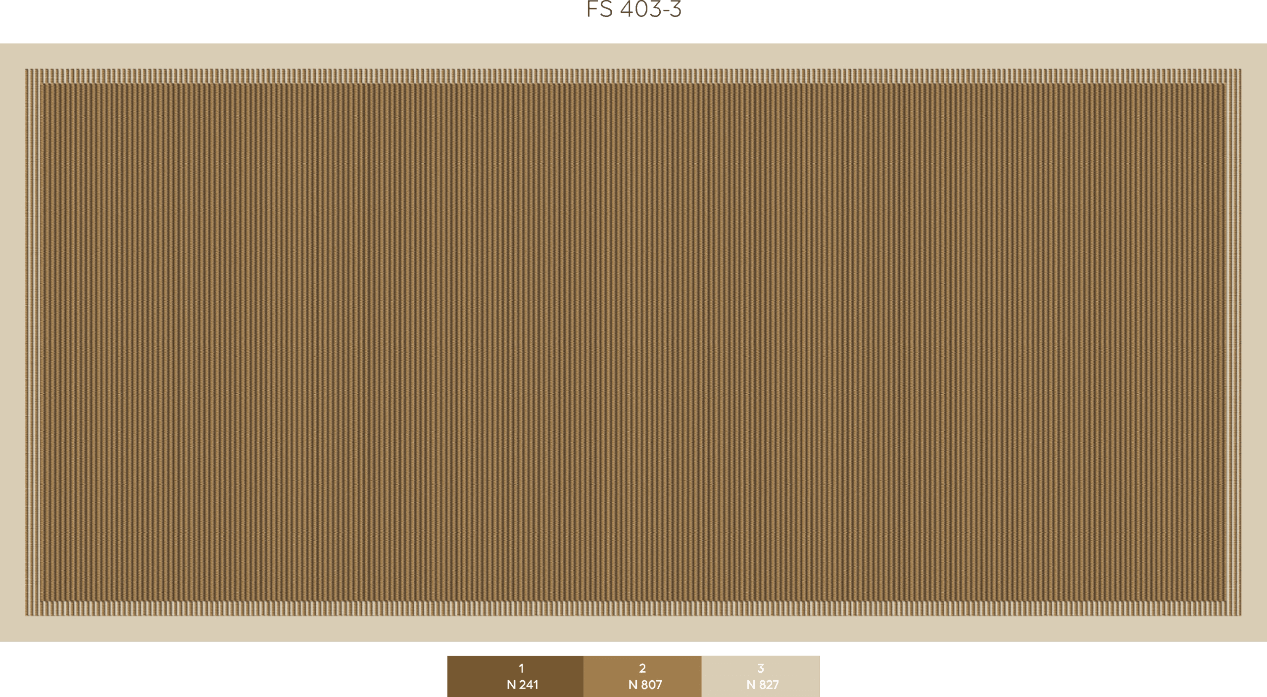The image size is (1267, 697).
Task: Click the number 1 on the first swatch
Action: pos(521,668)
